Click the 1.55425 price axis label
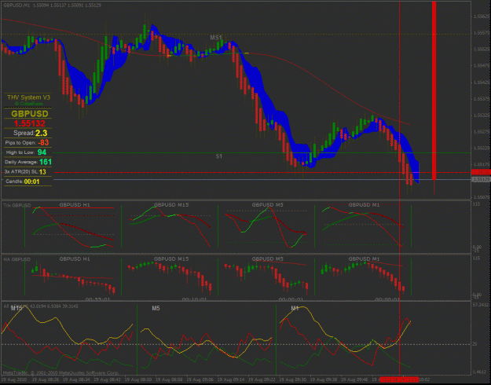This screenshot has width=491, height=385. tap(482, 82)
